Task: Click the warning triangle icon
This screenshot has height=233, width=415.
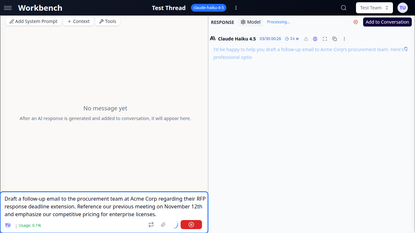Action: pos(306,39)
